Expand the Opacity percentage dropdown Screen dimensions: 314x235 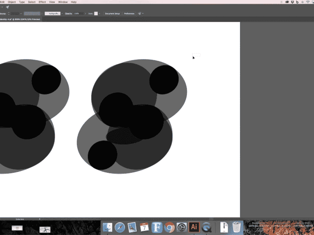(x=86, y=13)
